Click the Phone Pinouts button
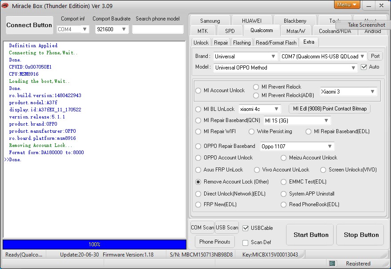 pos(215,242)
